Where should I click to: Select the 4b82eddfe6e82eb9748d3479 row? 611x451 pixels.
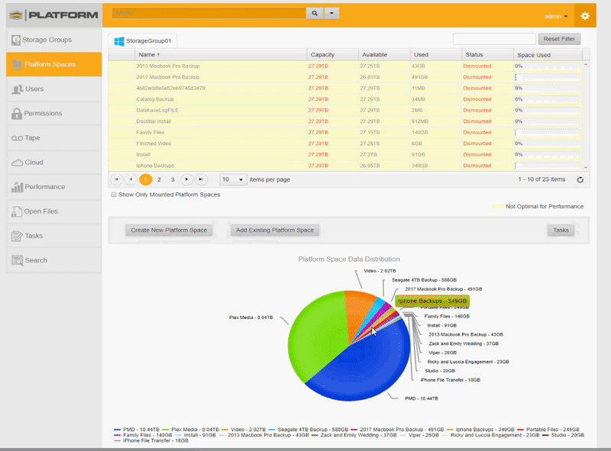[x=346, y=89]
